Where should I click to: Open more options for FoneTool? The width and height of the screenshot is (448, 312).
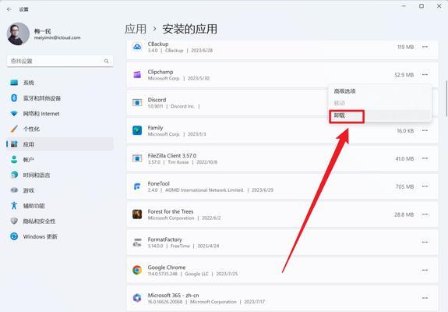pyautogui.click(x=425, y=186)
